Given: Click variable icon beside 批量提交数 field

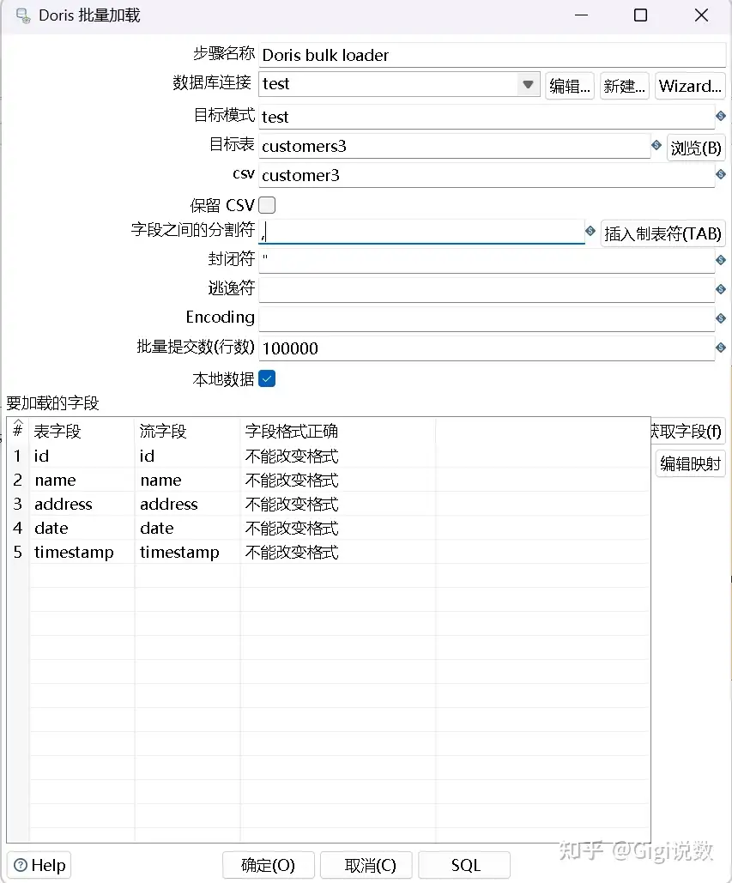Looking at the screenshot, I should pyautogui.click(x=721, y=348).
